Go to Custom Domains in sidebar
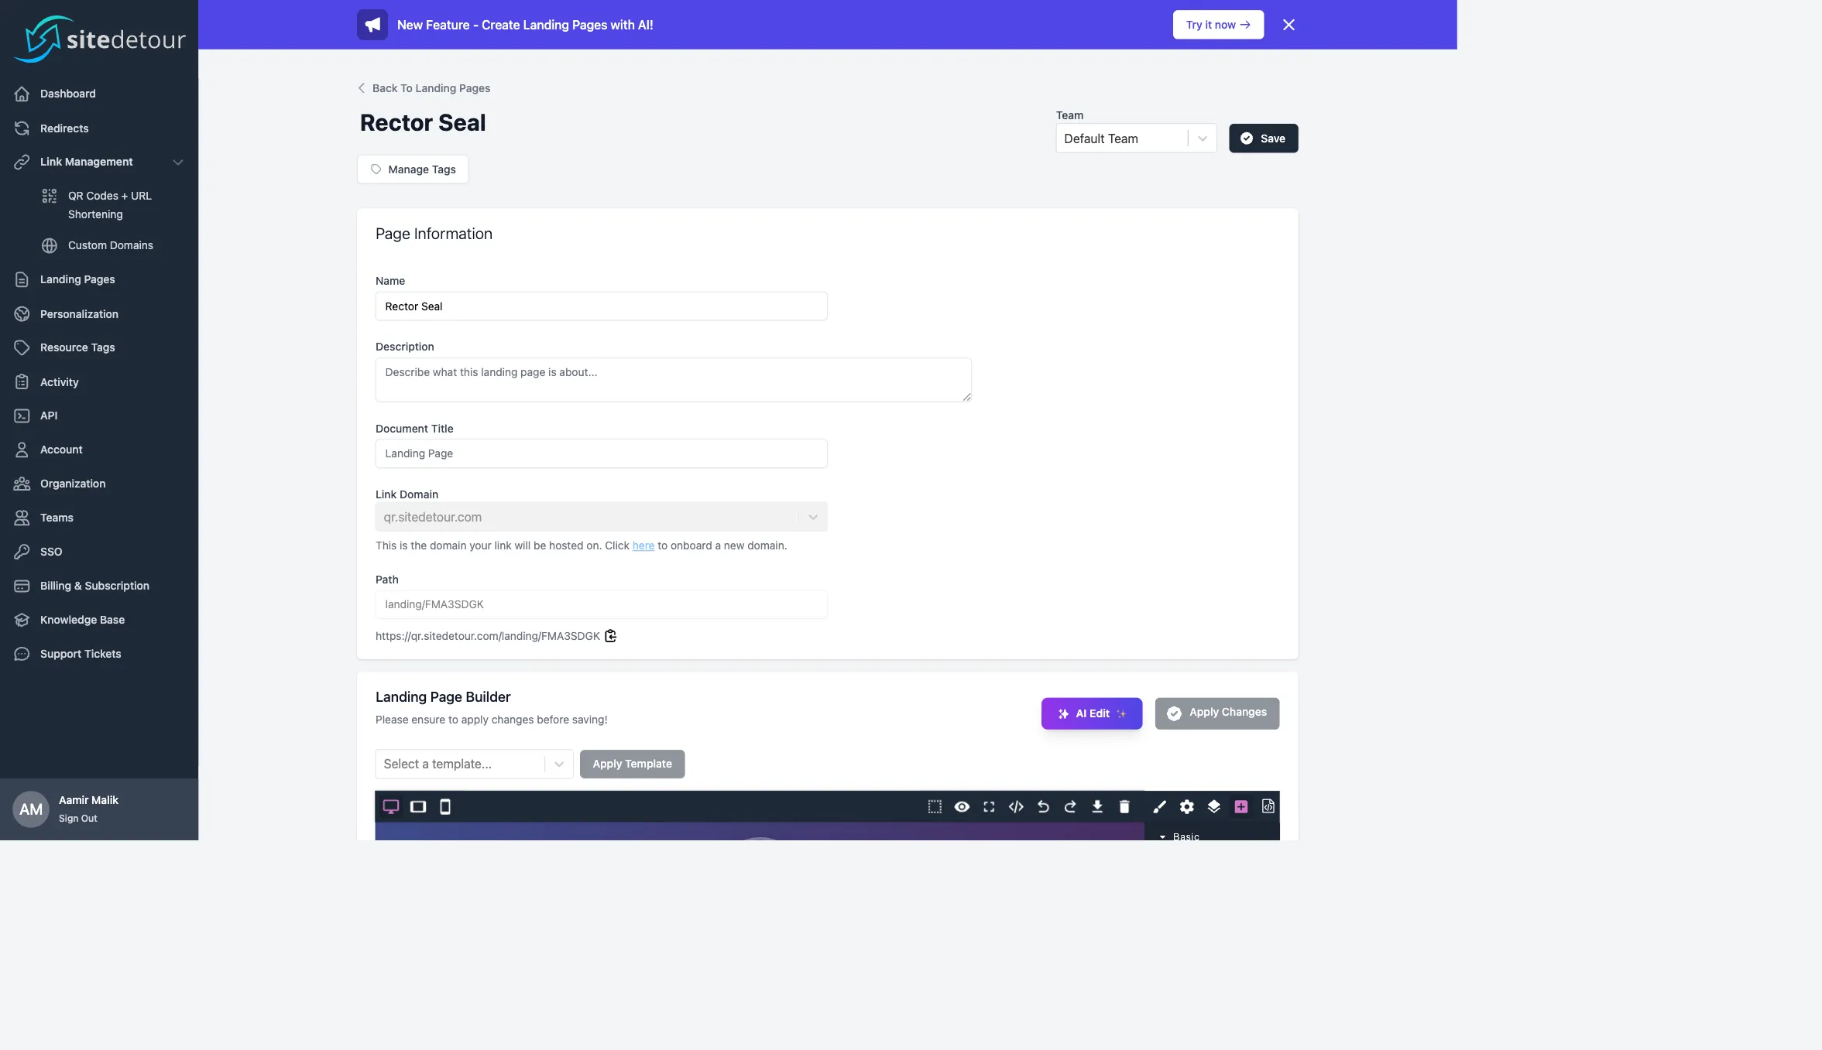The width and height of the screenshot is (1822, 1050). [110, 245]
